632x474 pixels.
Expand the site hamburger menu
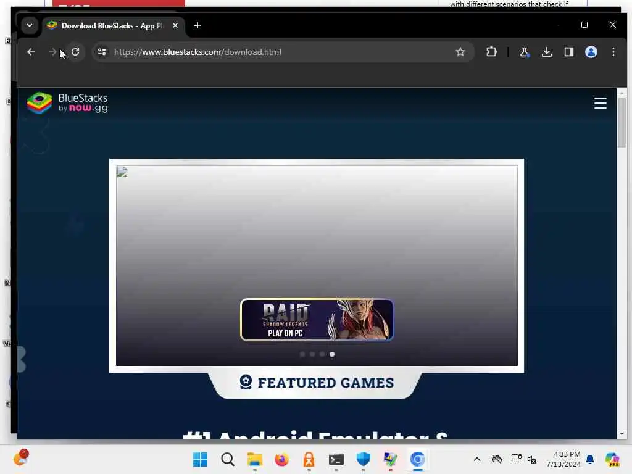pyautogui.click(x=600, y=103)
